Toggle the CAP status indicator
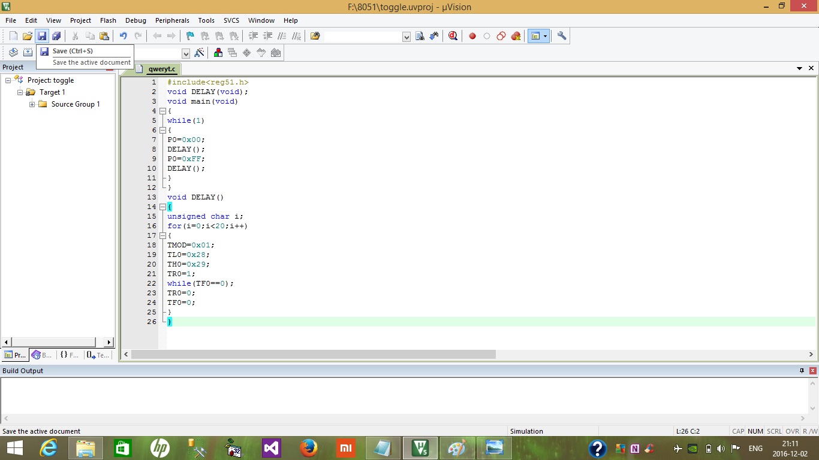 (737, 431)
